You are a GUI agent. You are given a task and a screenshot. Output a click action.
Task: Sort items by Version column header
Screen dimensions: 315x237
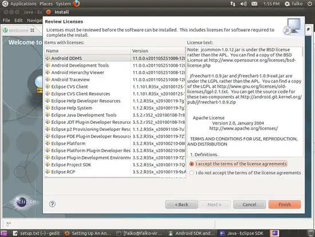pyautogui.click(x=158, y=50)
